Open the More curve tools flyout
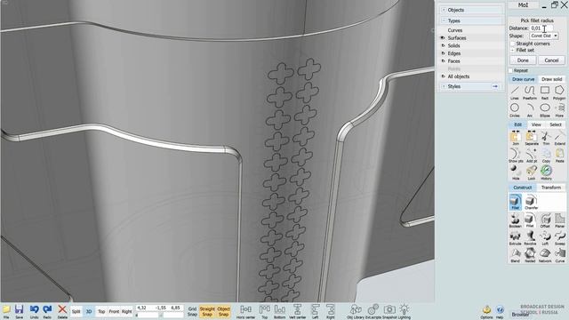This screenshot has width=569, height=320. tap(559, 110)
